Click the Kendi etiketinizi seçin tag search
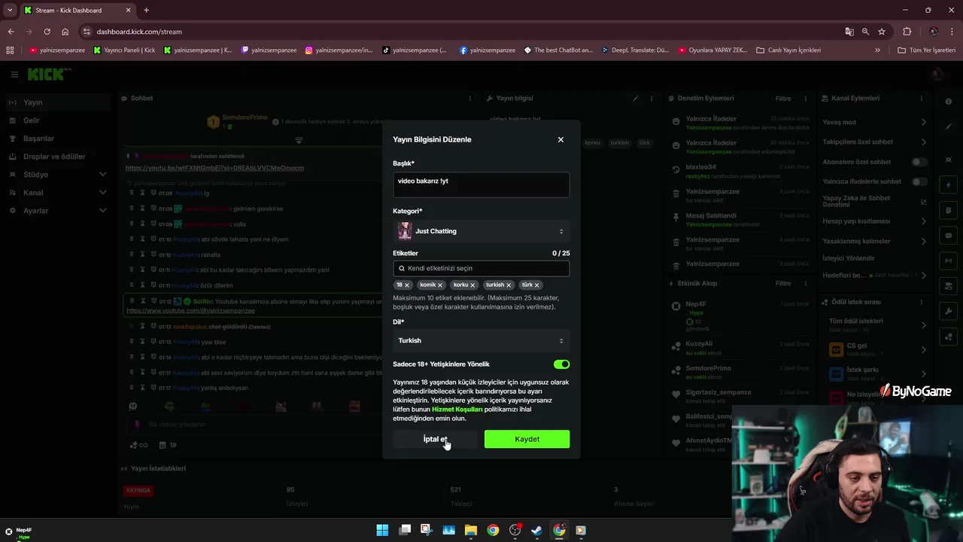Viewport: 963px width, 542px height. coord(481,268)
